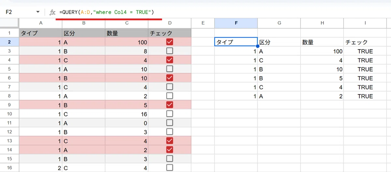The width and height of the screenshot is (391, 172).
Task: Click empty cell E1
Action: point(203,33)
